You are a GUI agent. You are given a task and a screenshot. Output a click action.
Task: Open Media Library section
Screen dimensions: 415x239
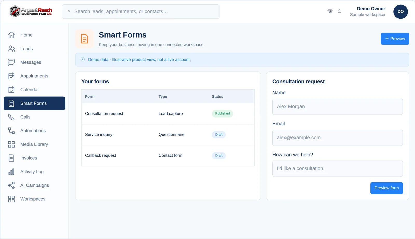34,144
